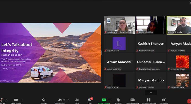The height and width of the screenshot is (104, 191).
Task: Click the "lavanya mathur" name label
Action: [178, 69]
